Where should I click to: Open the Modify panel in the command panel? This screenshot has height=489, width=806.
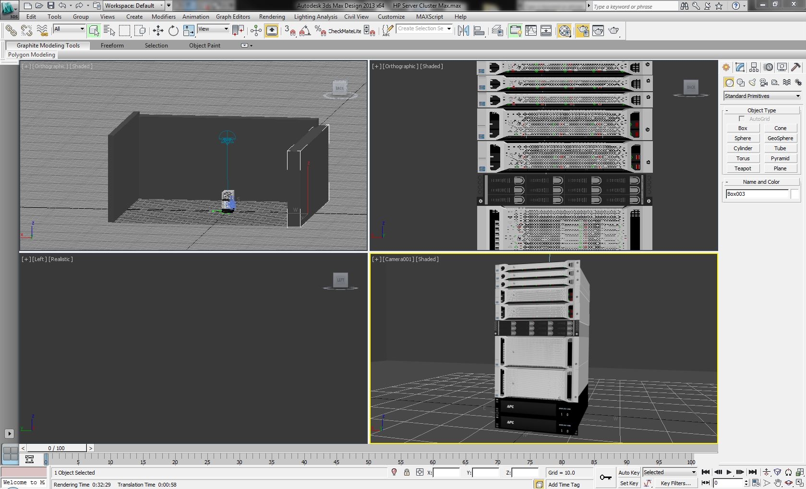click(740, 67)
